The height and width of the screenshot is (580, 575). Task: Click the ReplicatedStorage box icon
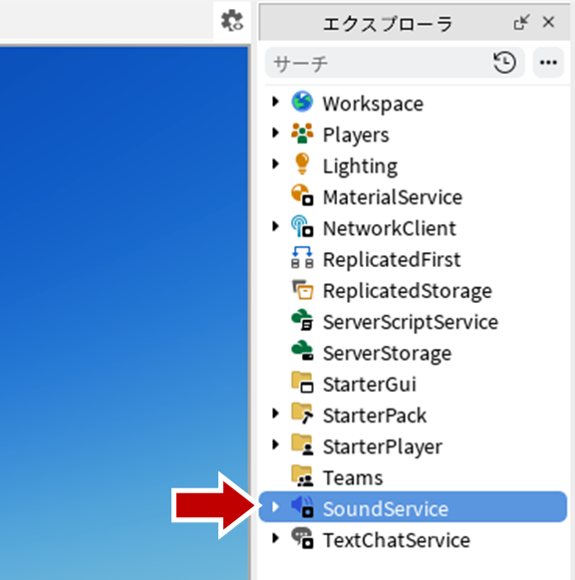pos(302,289)
